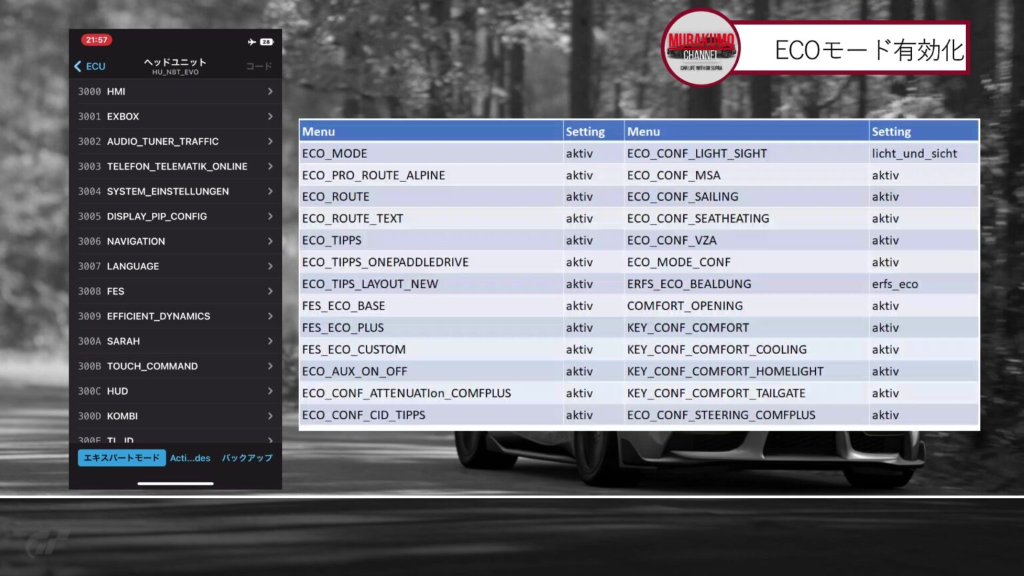Open the 3006 NAVIGATION menu entry
Screen dimensions: 1024x576
175,241
